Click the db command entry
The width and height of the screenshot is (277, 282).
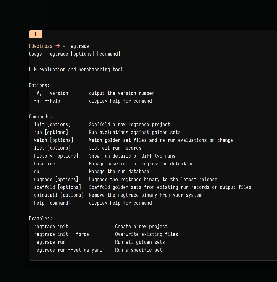click(x=37, y=171)
